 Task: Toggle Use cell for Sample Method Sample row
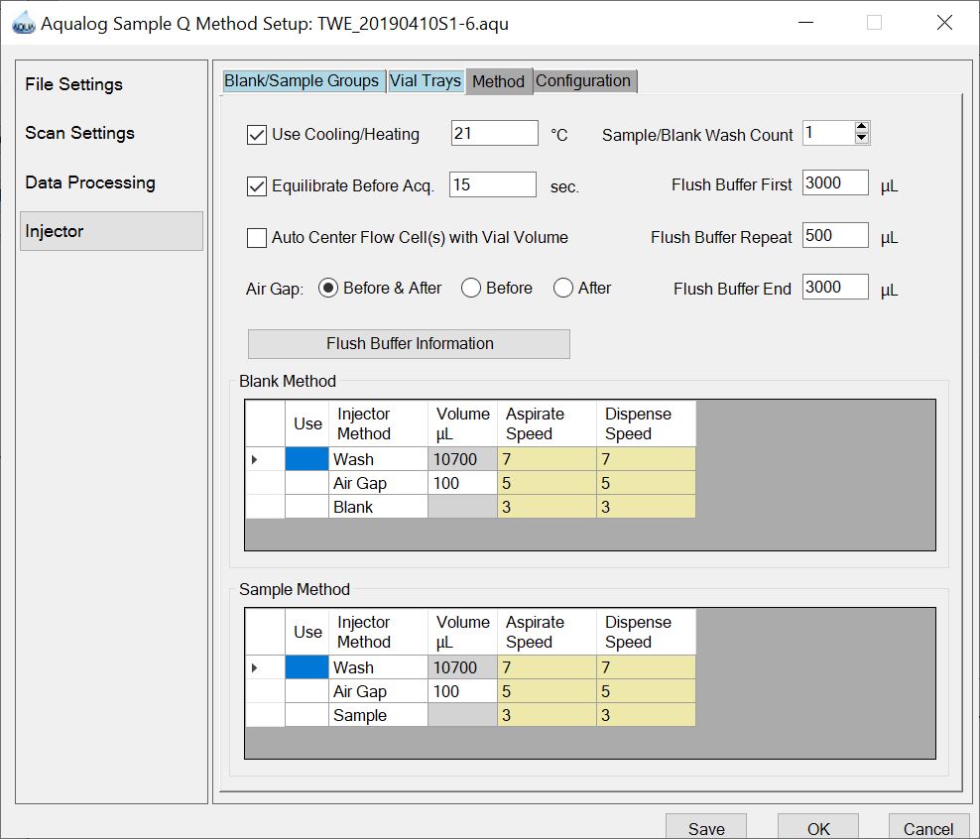(x=306, y=715)
